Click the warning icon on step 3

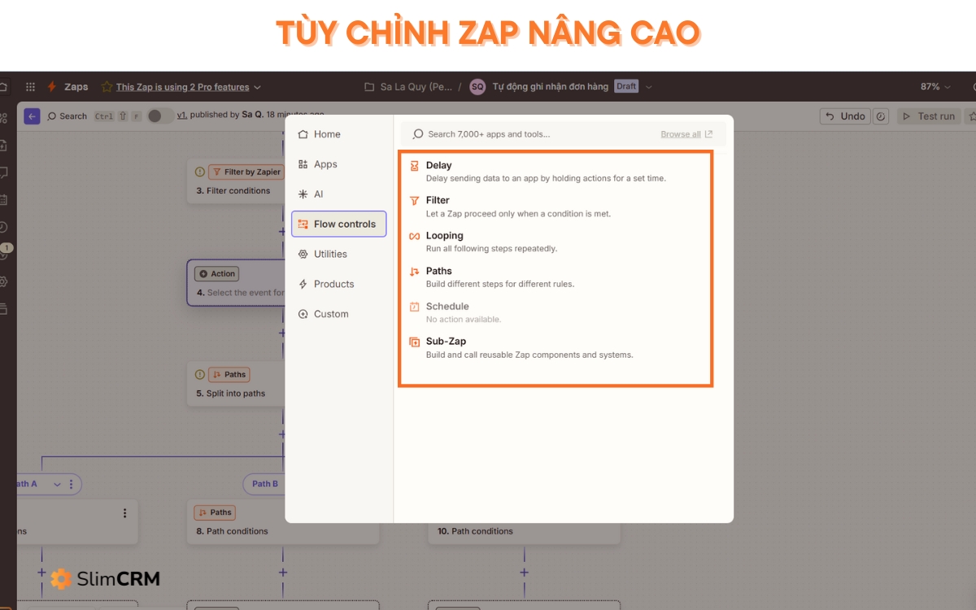tap(199, 172)
